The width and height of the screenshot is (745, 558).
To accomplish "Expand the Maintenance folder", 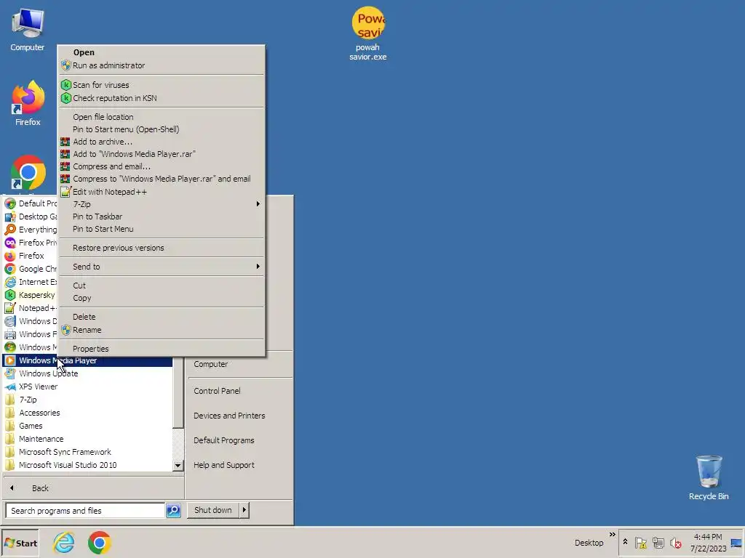I will 87,439.
